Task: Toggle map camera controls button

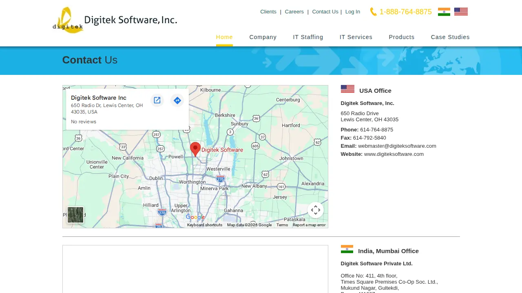Action: 316,210
